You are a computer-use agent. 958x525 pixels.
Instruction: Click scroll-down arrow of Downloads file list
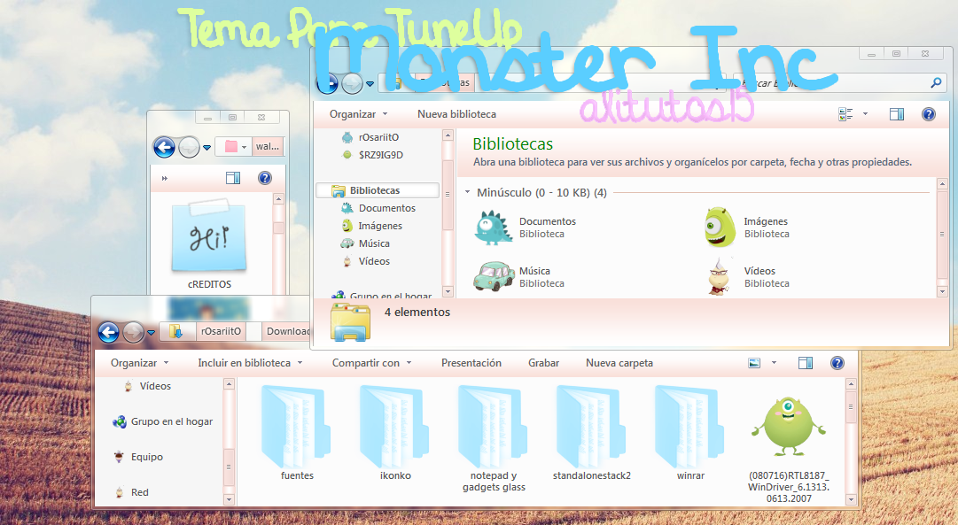pyautogui.click(x=851, y=499)
